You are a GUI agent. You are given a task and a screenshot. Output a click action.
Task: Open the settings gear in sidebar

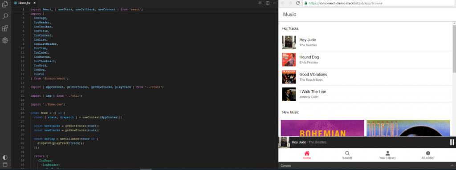coord(5,40)
